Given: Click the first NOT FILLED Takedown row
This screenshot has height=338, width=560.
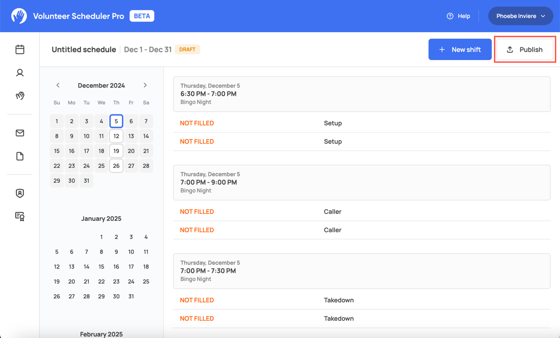Looking at the screenshot, I should tap(361, 300).
